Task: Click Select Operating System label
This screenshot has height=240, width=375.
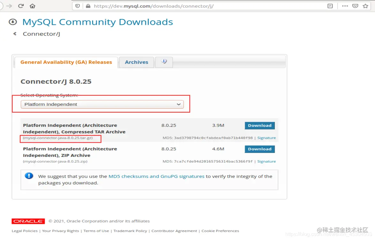Action: pyautogui.click(x=49, y=95)
